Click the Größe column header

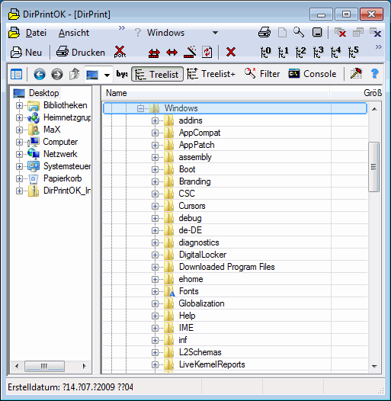356,93
